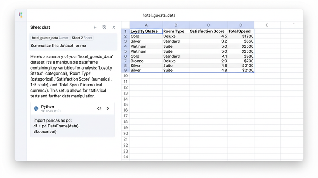This screenshot has width=318, height=178.
Task: Click the '4.1' satisfaction score cell
Action: 208,56
